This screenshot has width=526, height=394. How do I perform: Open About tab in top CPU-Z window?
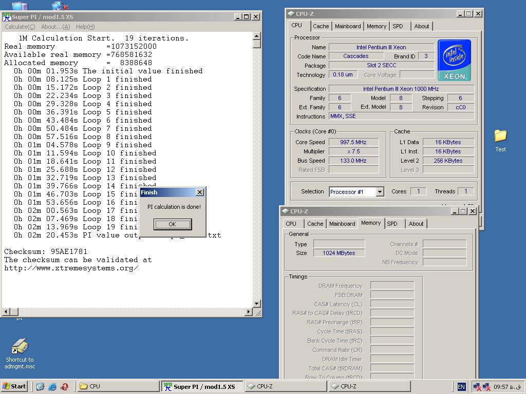coord(421,26)
